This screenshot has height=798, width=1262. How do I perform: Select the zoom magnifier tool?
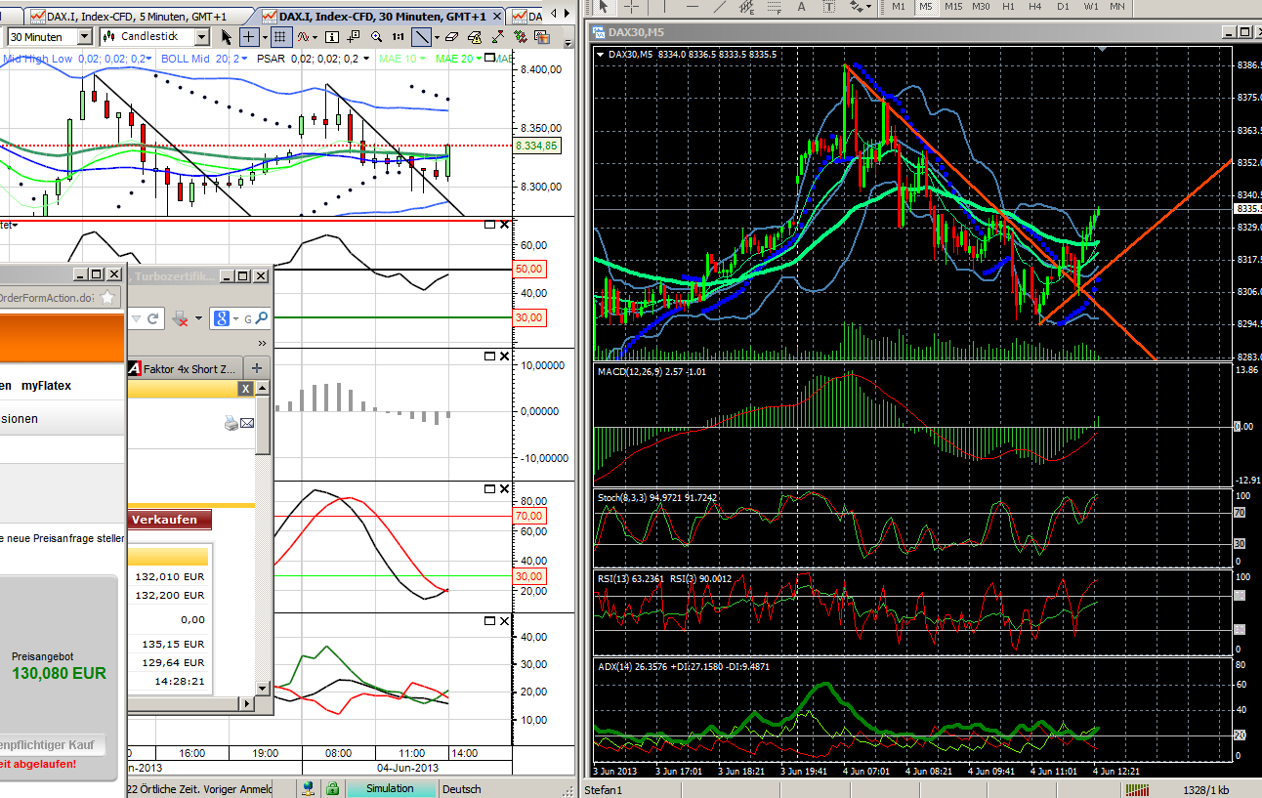pyautogui.click(x=376, y=37)
